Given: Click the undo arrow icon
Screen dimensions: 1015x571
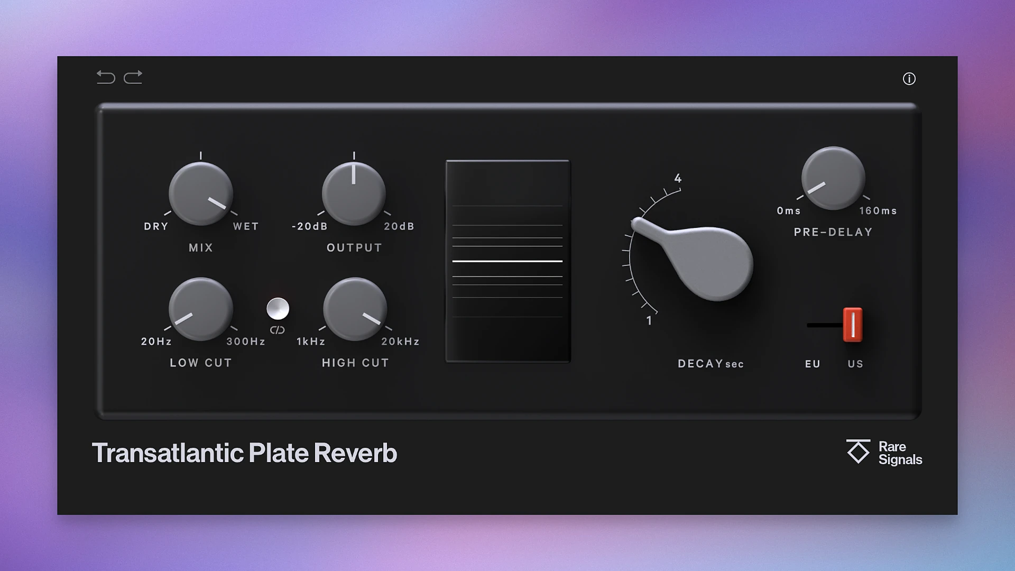Looking at the screenshot, I should [x=105, y=77].
